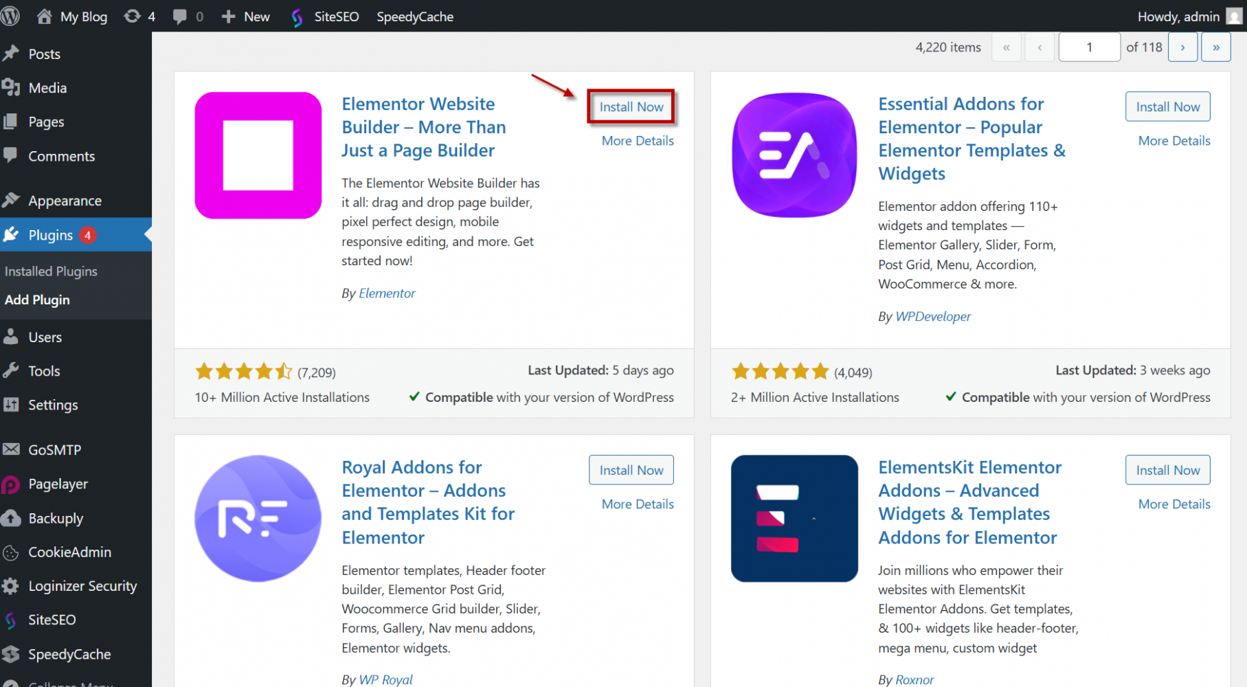Click the Essential Addons purple plugin icon
1247x687 pixels.
(794, 155)
